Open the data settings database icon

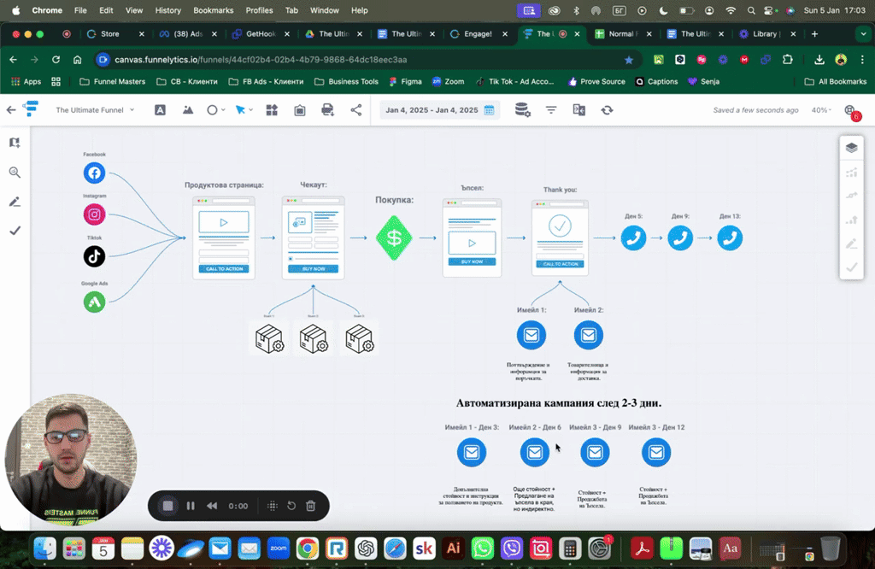(x=522, y=110)
